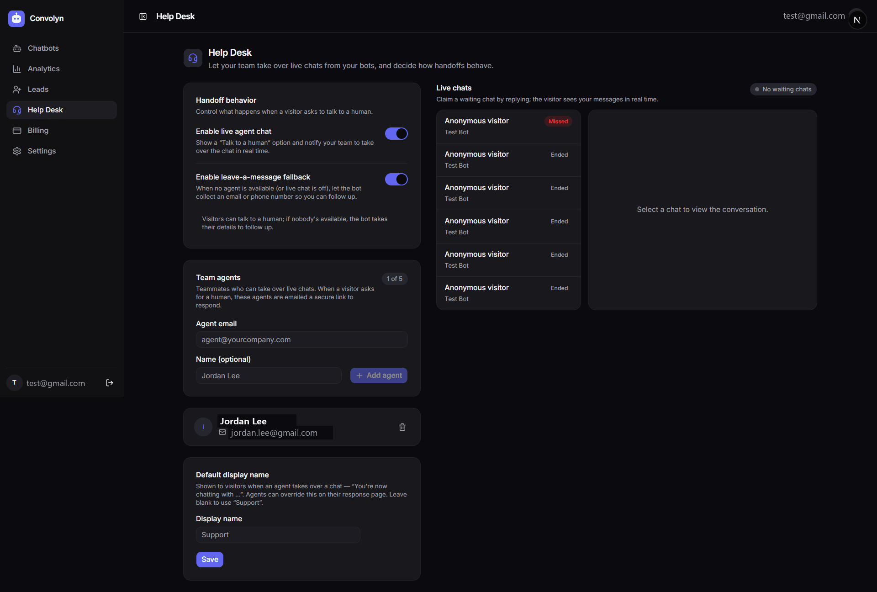The width and height of the screenshot is (877, 592).
Task: Click the Live chats heading
Action: click(454, 88)
